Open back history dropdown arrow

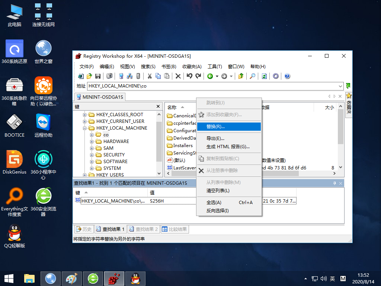(217, 76)
